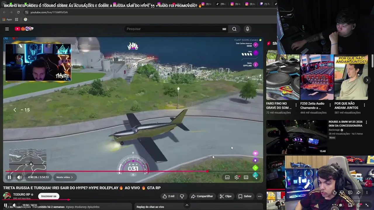Open the Google bookmark icon
The height and width of the screenshot is (210, 374).
pyautogui.click(x=25, y=20)
